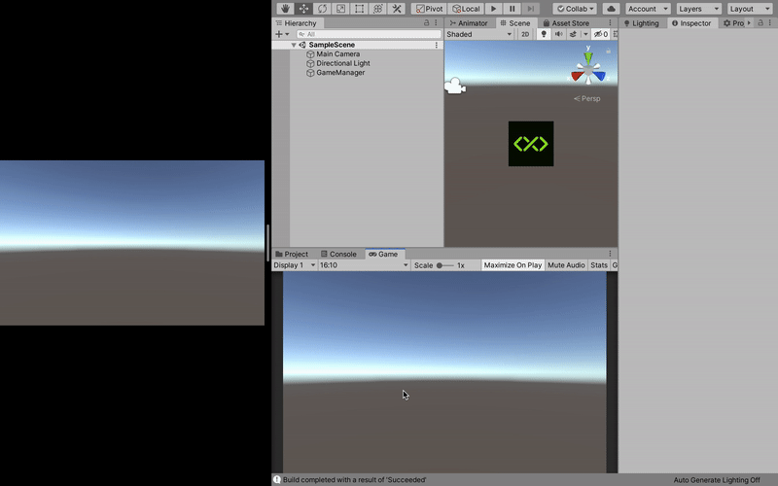Viewport: 778px width, 486px height.
Task: Open Account dropdown
Action: (648, 9)
